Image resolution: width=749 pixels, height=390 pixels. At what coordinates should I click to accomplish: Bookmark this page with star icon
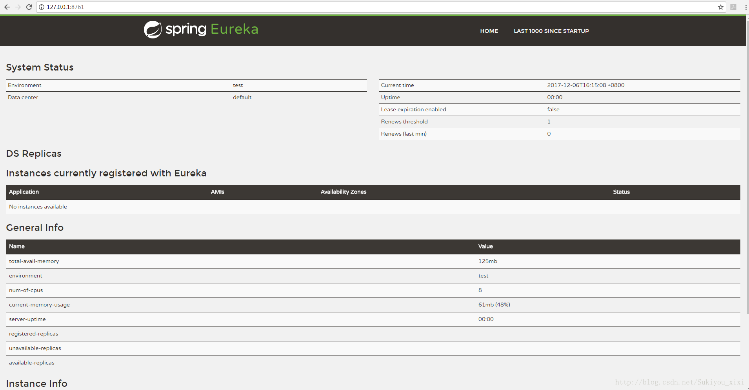(x=721, y=7)
